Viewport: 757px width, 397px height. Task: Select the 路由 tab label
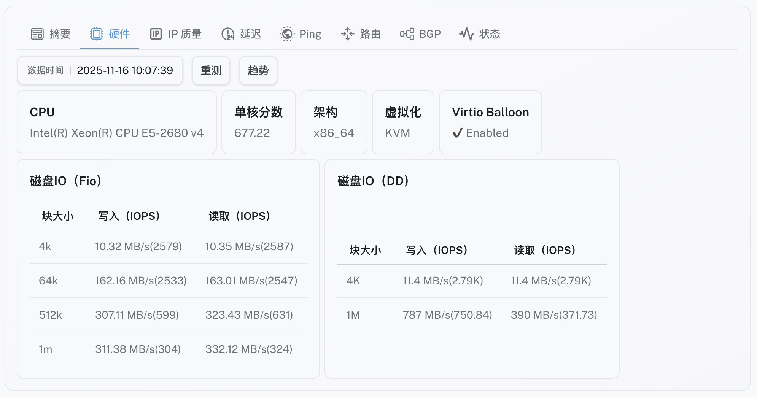[370, 34]
